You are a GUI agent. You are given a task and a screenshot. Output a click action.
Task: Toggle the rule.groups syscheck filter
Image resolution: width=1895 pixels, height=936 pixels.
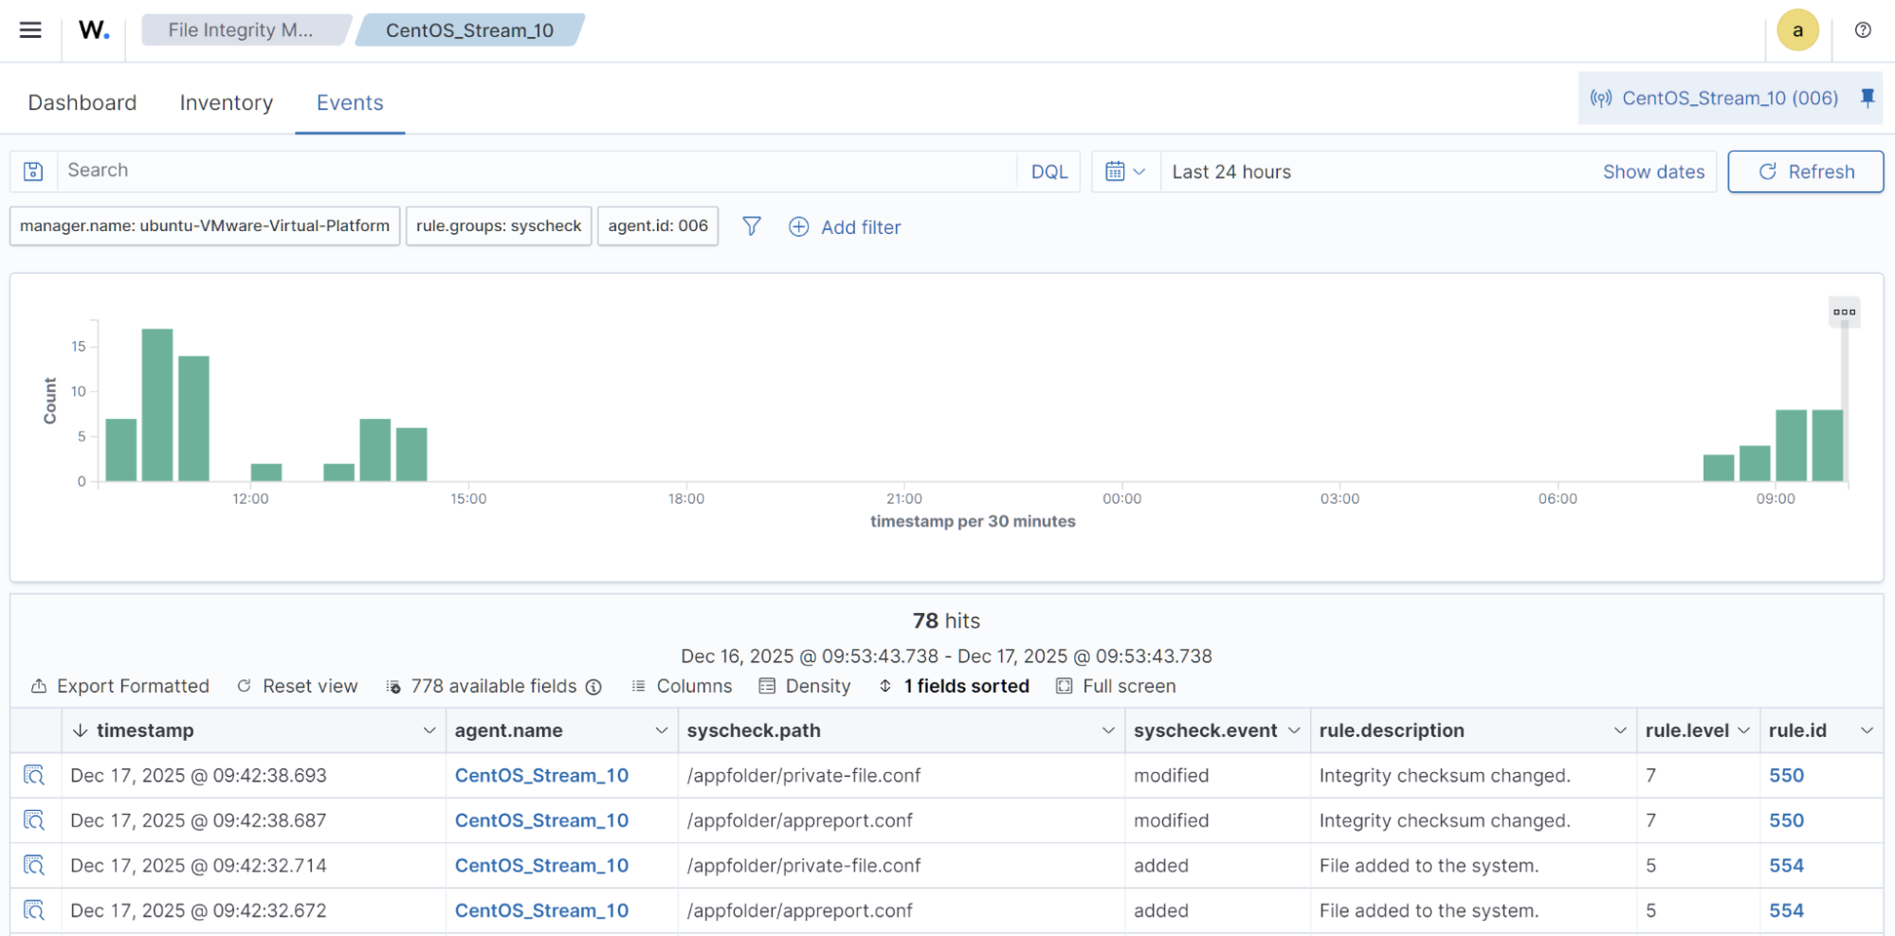coord(498,225)
